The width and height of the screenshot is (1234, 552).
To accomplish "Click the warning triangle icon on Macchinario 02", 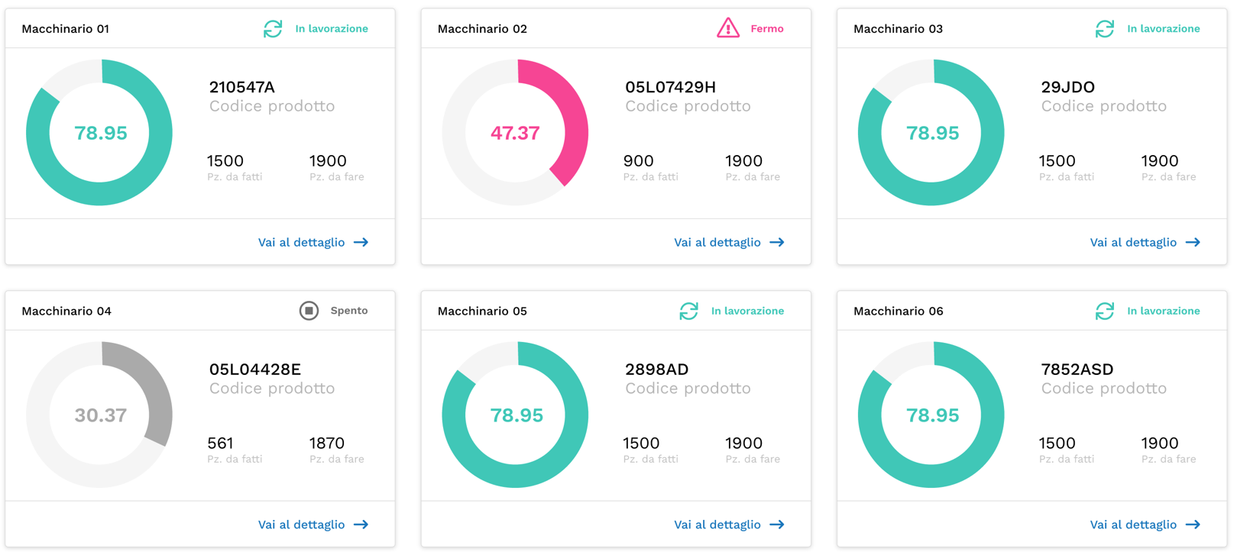I will click(728, 28).
